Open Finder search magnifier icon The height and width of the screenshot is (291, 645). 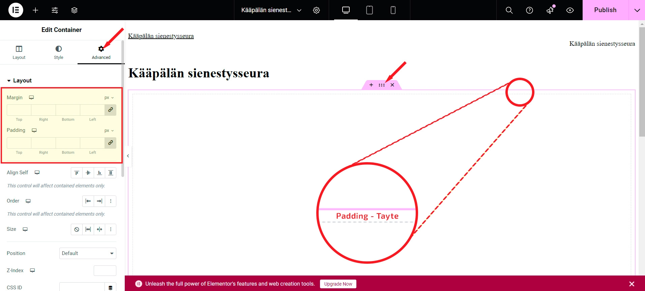click(x=509, y=10)
